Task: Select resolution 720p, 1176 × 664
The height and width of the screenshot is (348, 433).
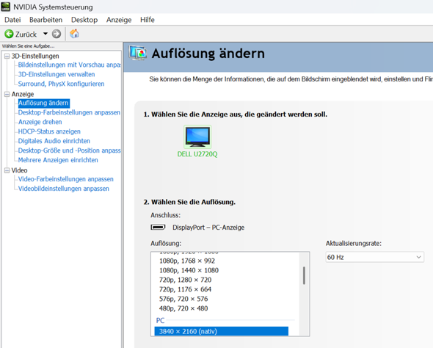Action: tap(185, 289)
